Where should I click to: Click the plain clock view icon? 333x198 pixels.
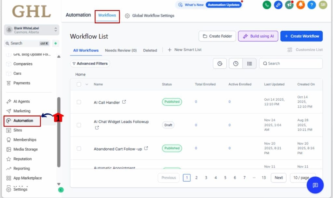(x=236, y=64)
